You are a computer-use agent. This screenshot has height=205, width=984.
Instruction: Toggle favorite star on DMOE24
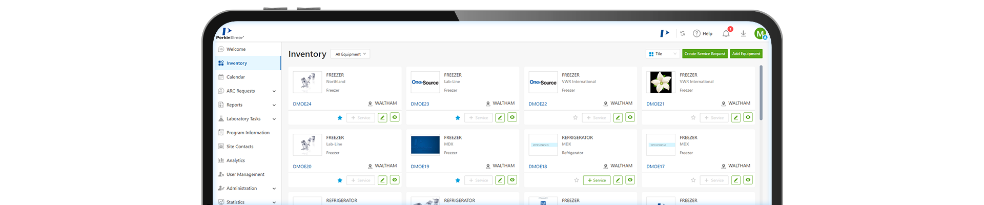[340, 118]
